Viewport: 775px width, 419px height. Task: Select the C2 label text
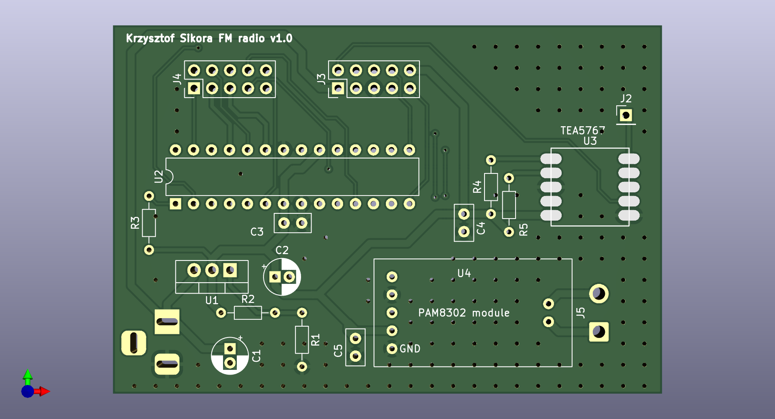282,250
